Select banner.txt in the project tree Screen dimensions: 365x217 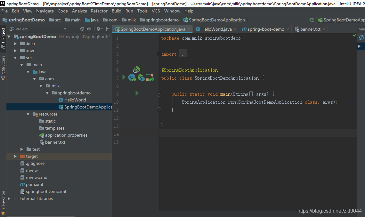[53, 142]
